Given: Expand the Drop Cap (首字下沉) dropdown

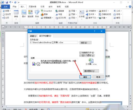Looking at the screenshot, I should click(x=97, y=18).
